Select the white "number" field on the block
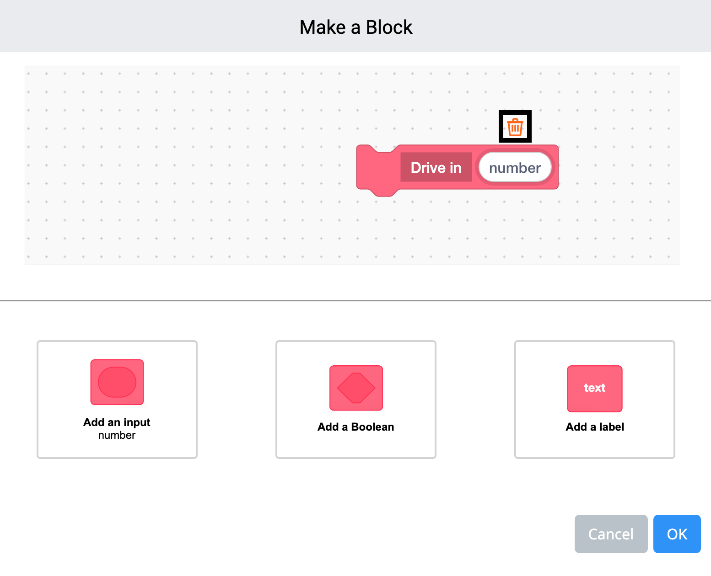Image resolution: width=711 pixels, height=576 pixels. click(515, 168)
